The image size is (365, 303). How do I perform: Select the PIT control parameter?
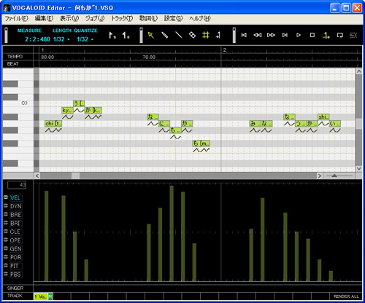pos(16,266)
